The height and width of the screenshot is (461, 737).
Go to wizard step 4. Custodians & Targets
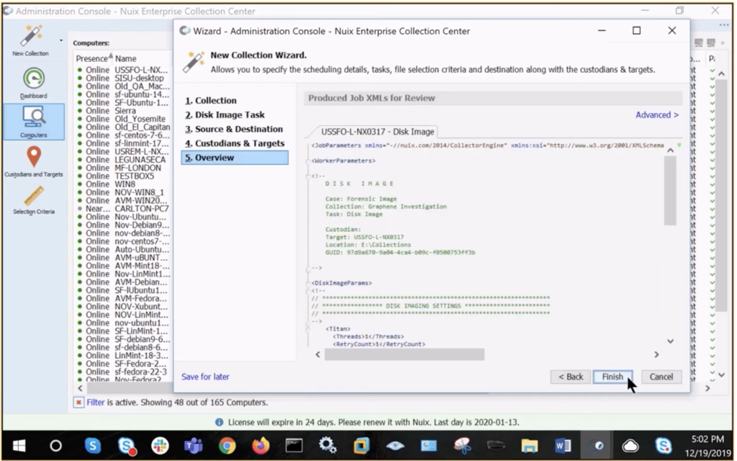click(235, 143)
